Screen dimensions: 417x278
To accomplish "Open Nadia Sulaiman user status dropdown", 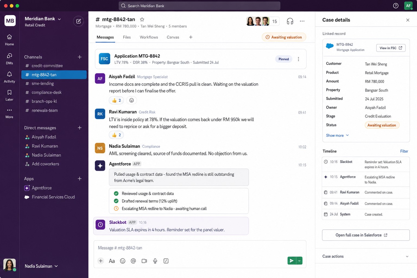I will click(41, 266).
